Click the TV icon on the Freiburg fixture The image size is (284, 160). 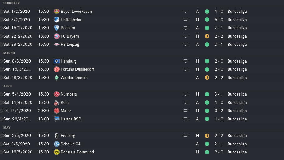point(185,136)
